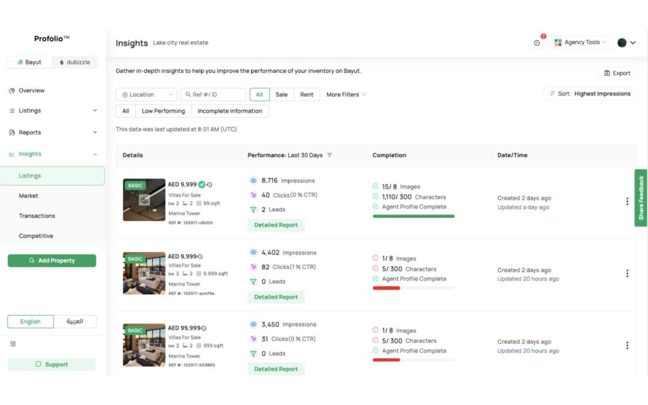Click the Agency Tools colored grid icon
The image size is (648, 405).
pos(558,42)
